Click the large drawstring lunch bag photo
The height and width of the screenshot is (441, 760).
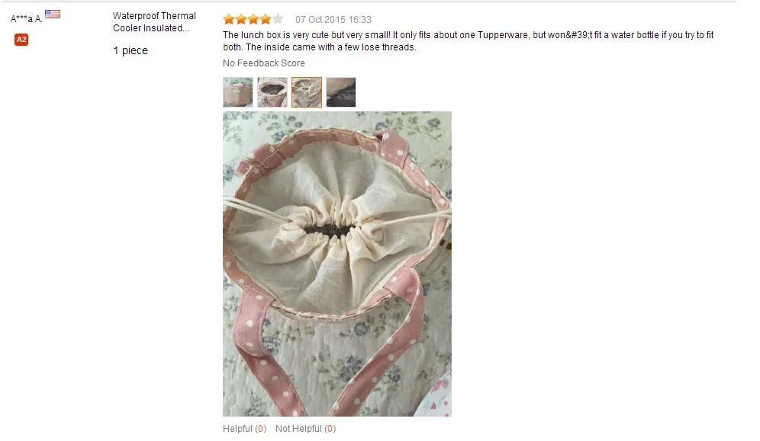pos(337,264)
